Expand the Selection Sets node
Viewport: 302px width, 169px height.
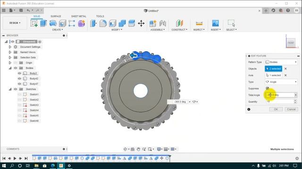[x=10, y=57]
